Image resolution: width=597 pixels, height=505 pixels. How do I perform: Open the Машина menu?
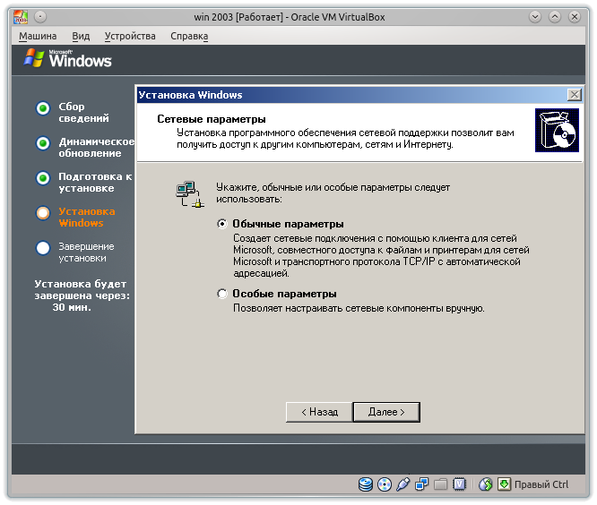tap(38, 36)
